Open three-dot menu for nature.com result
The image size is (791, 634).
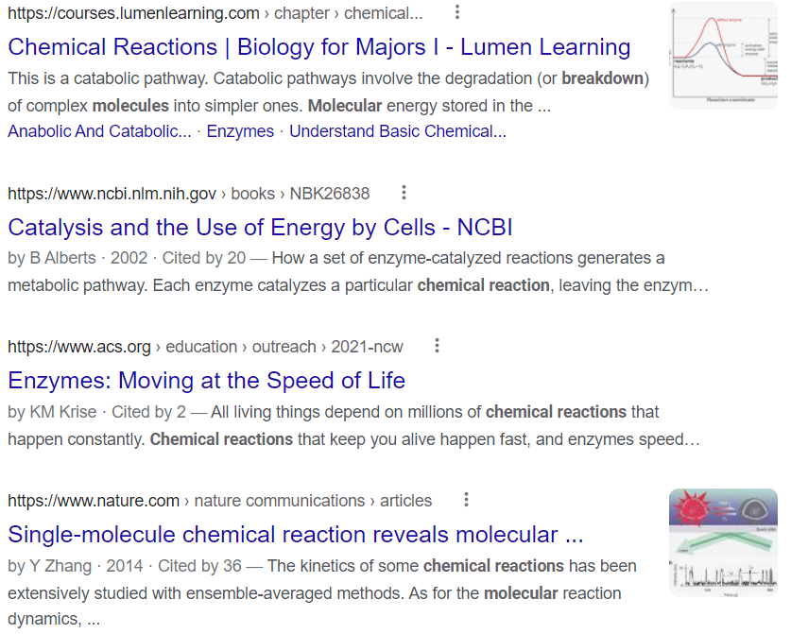pos(466,500)
